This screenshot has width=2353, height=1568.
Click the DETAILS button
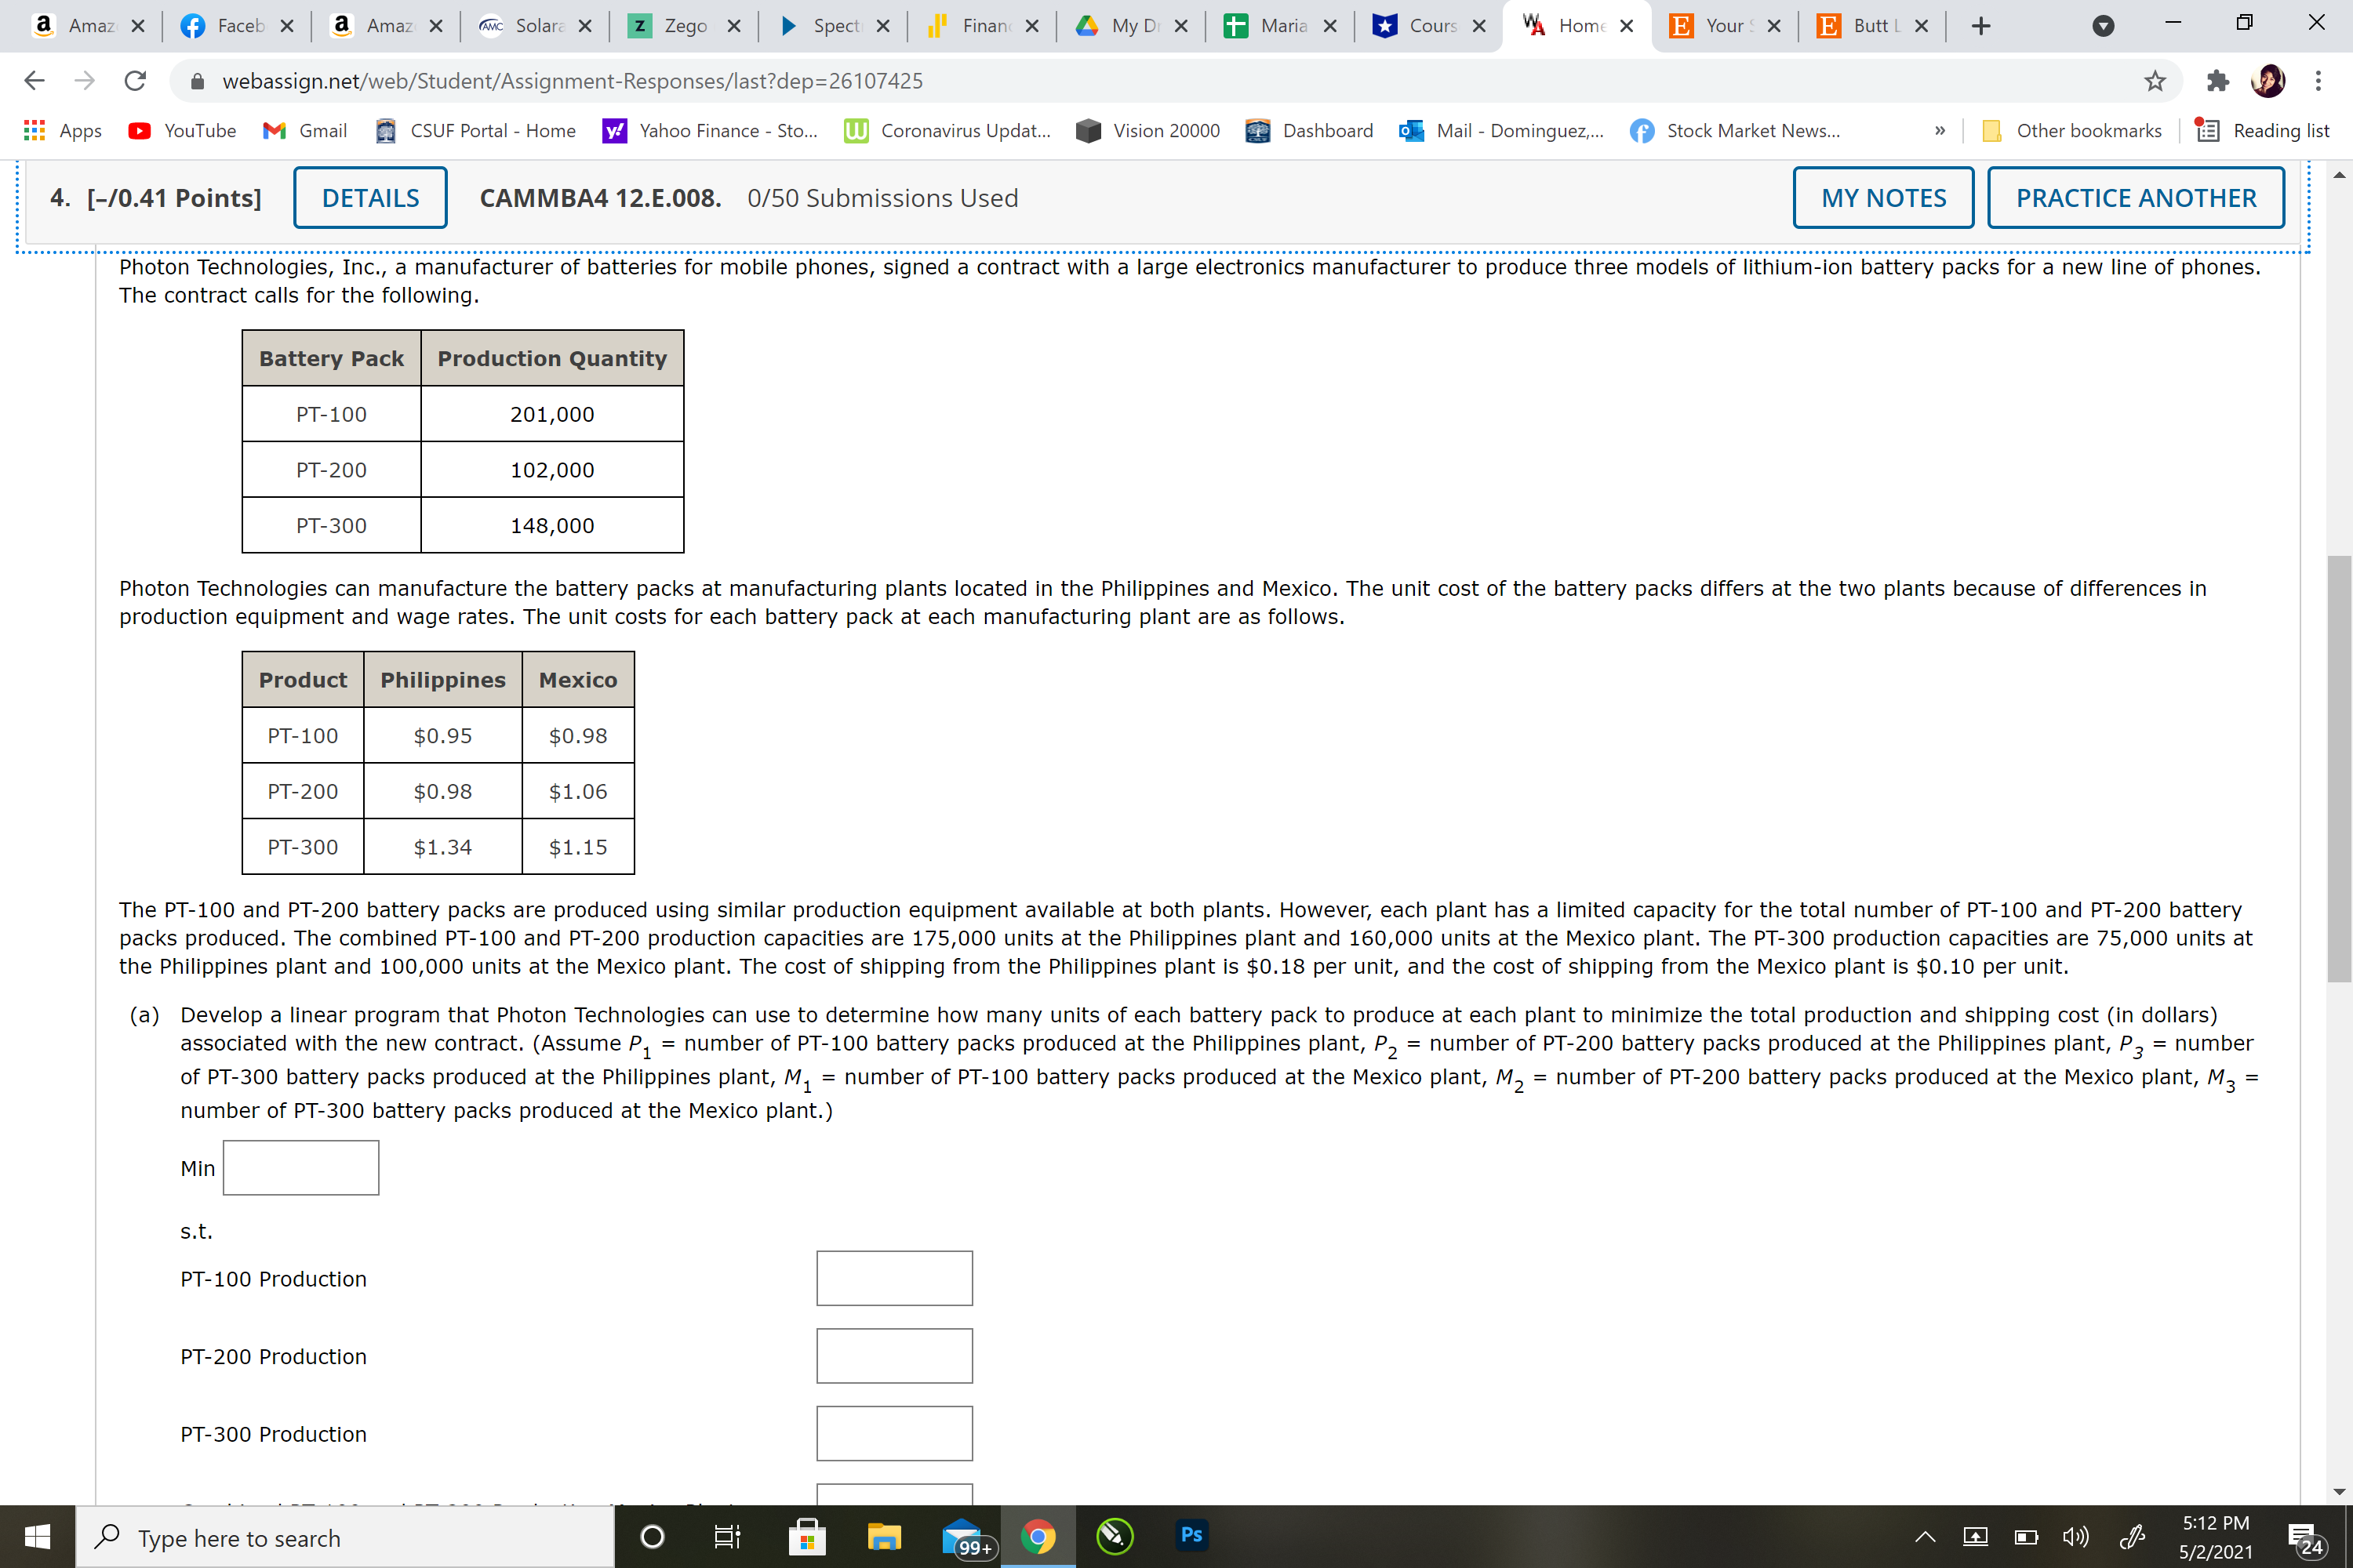point(369,197)
